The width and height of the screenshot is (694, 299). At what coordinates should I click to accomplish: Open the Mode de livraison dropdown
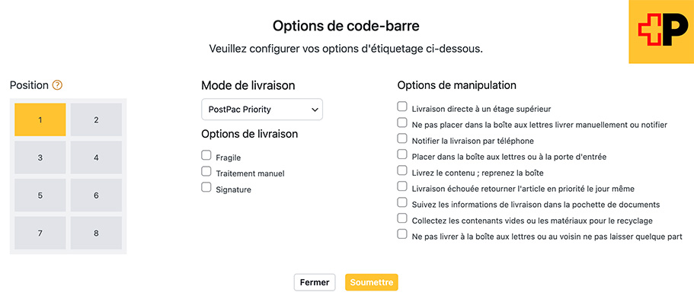click(262, 110)
